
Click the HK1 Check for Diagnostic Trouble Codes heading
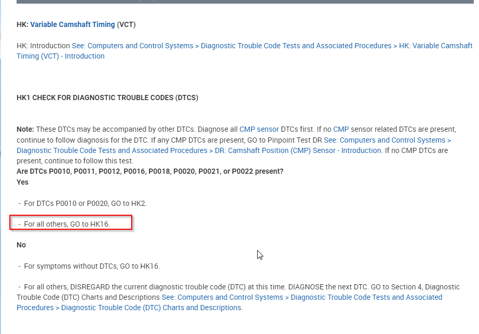tap(107, 98)
